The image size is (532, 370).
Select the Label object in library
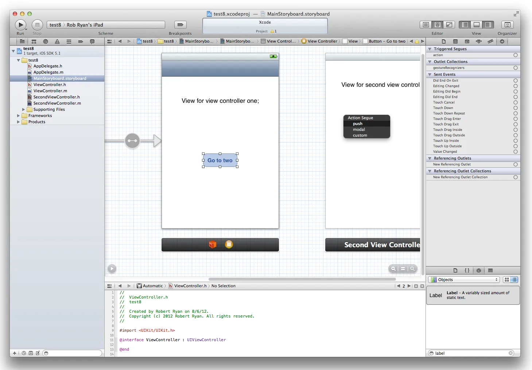[473, 295]
